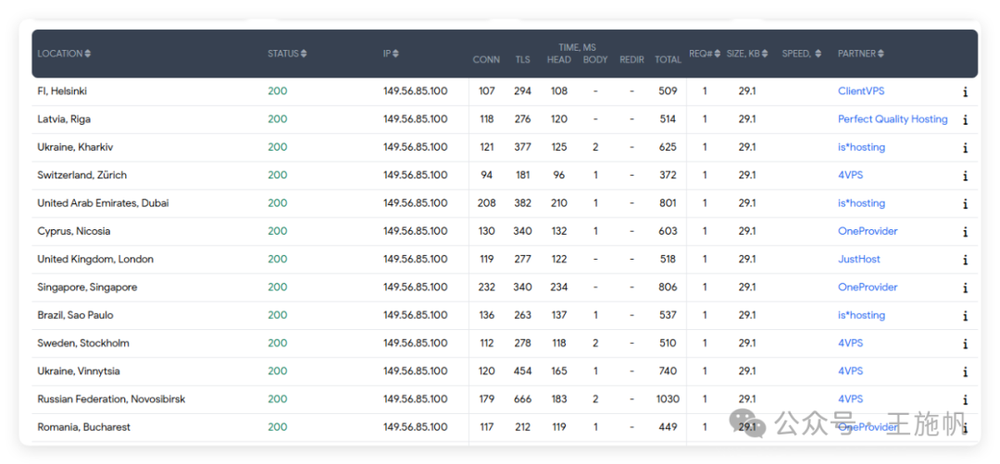
Task: Open OneProvider link in Cyprus, Nicosia row
Action: click(868, 231)
